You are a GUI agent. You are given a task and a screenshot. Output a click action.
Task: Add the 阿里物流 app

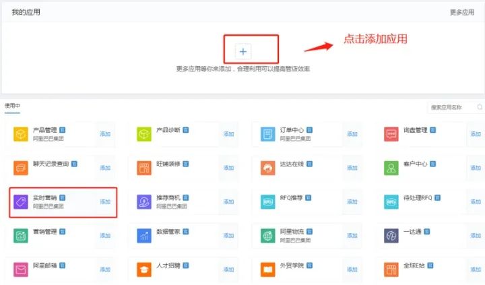(x=352, y=236)
